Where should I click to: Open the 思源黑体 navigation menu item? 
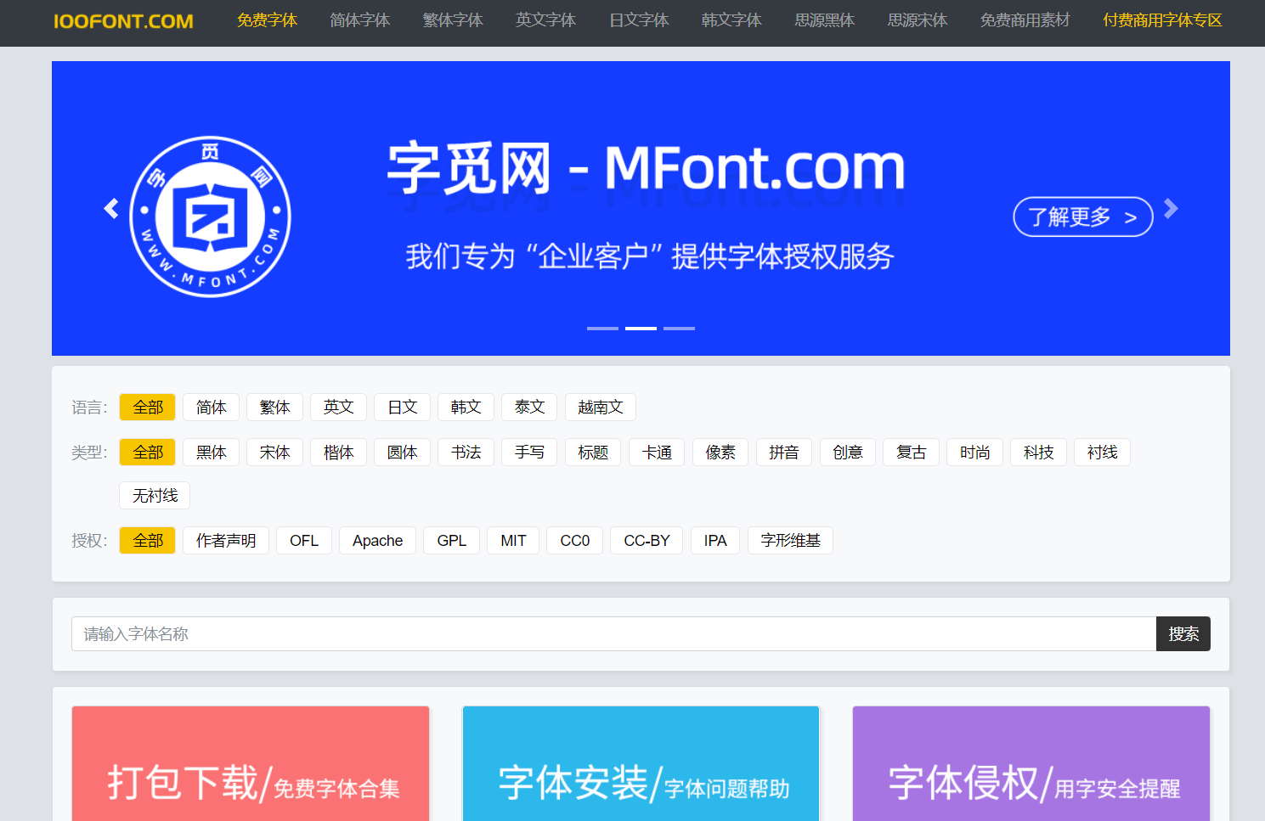pyautogui.click(x=824, y=20)
